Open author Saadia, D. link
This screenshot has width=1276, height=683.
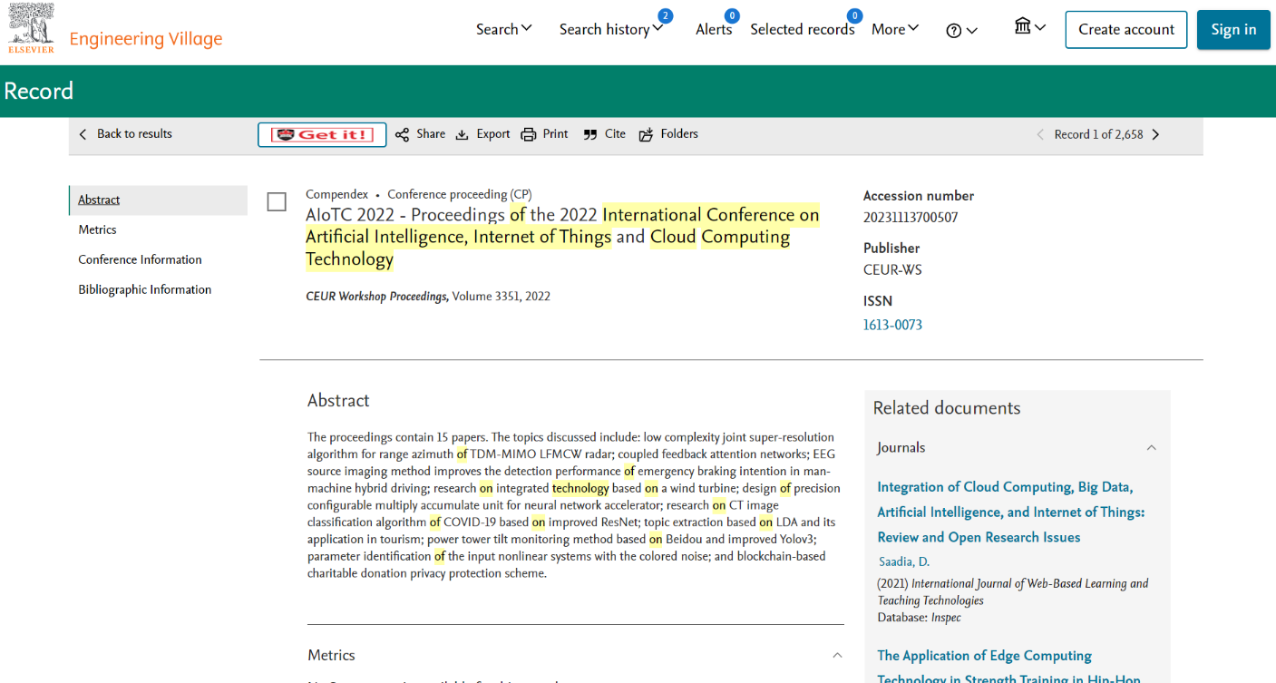click(904, 561)
